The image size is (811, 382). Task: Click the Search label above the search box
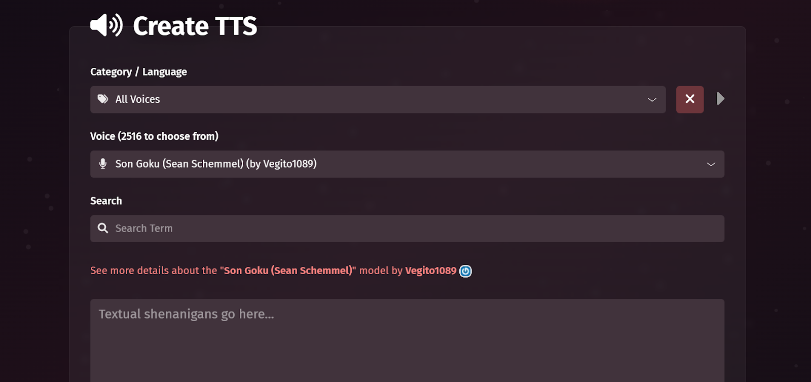[x=106, y=201]
